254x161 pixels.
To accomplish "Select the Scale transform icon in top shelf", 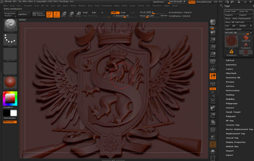I will point(71,14).
